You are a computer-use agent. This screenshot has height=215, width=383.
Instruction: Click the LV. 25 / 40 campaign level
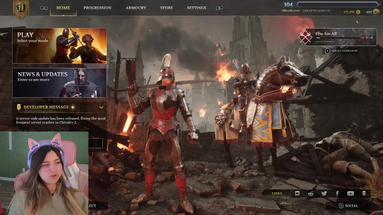coord(367,38)
